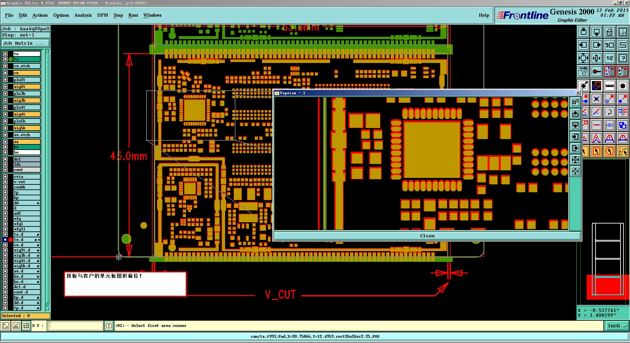This screenshot has width=630, height=343.
Task: Click the exclamation mark icon beside XY field
Action: click(x=109, y=326)
